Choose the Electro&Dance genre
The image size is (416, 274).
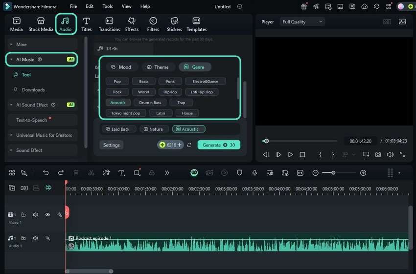click(206, 81)
